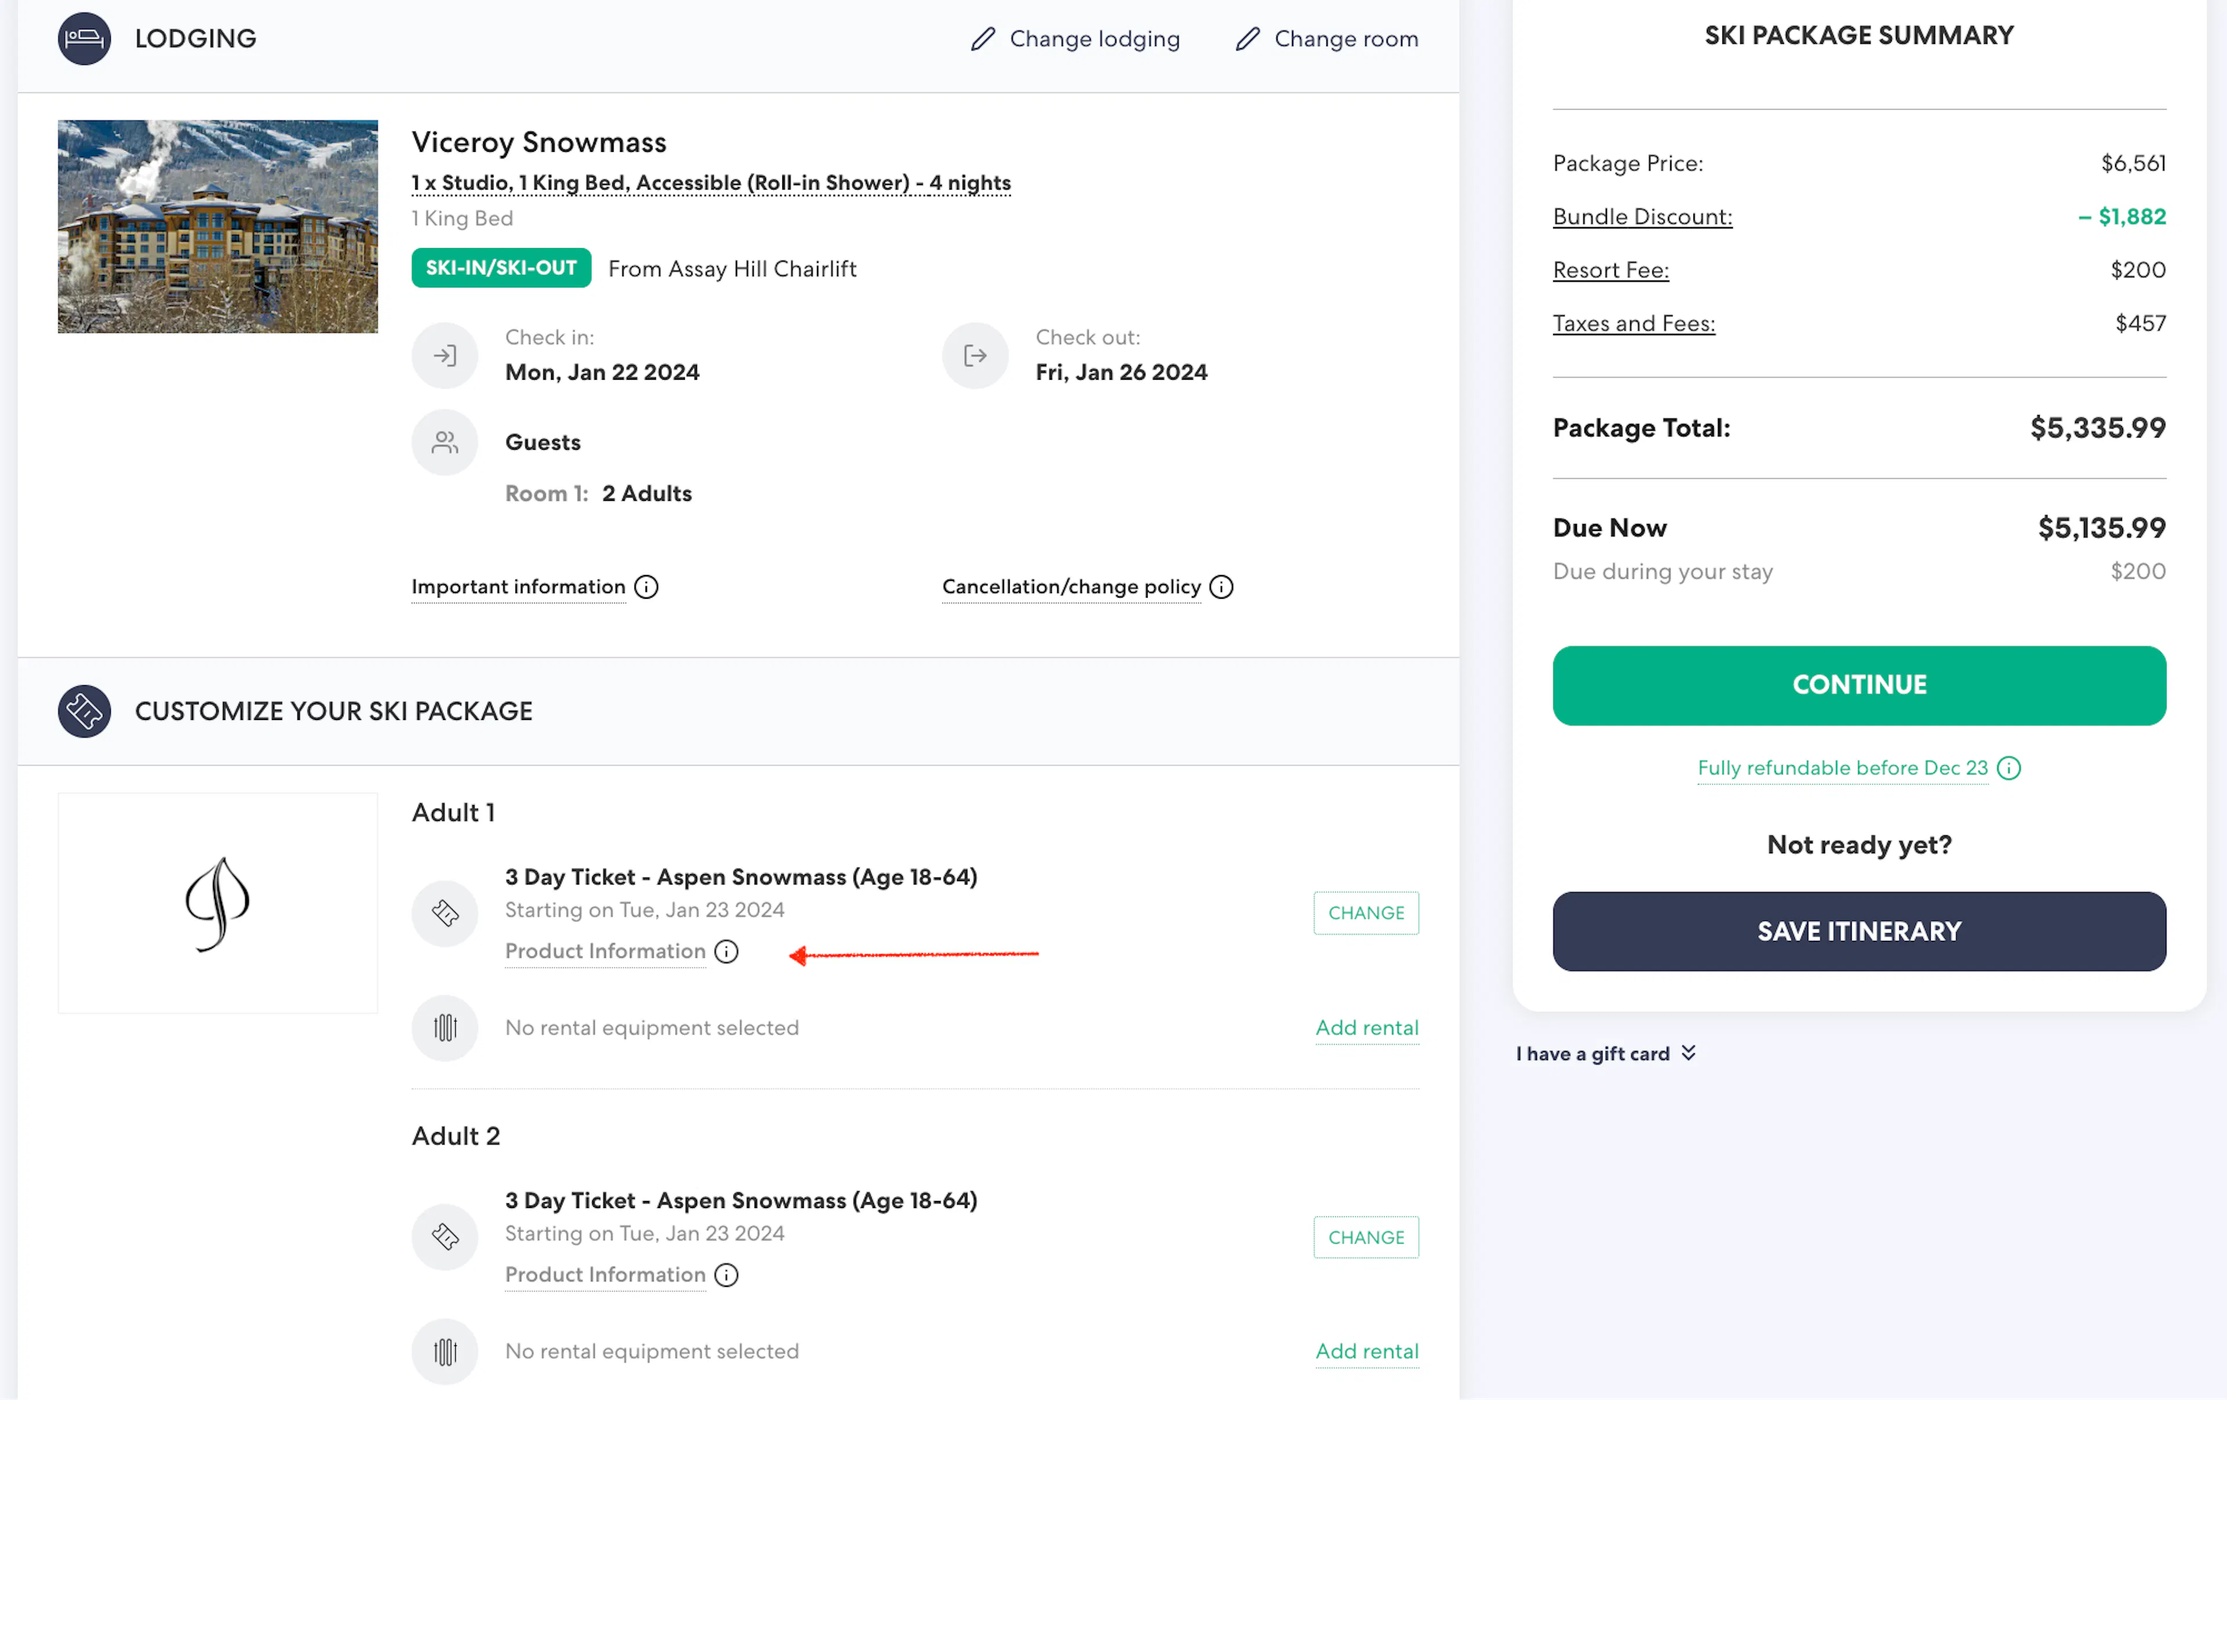Expand Taxes and Fees breakdown
Image resolution: width=2227 pixels, height=1652 pixels.
(1633, 324)
